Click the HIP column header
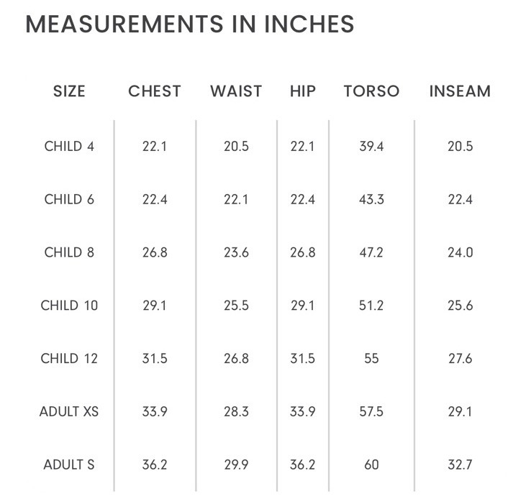Viewport: 531px width, 499px height. (x=302, y=91)
